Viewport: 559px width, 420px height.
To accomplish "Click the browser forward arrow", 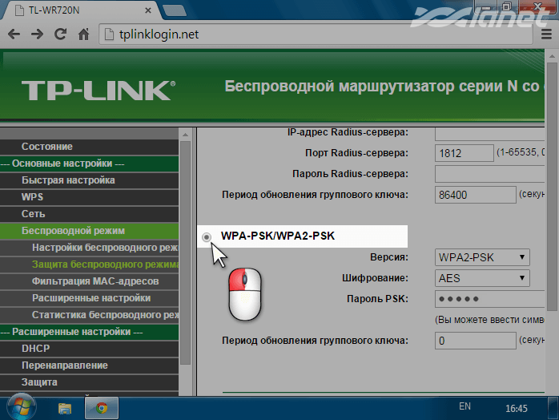I will [37, 34].
